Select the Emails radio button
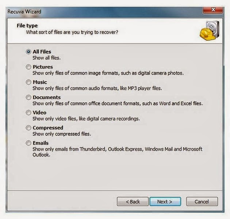This screenshot has width=230, height=219. 28,143
